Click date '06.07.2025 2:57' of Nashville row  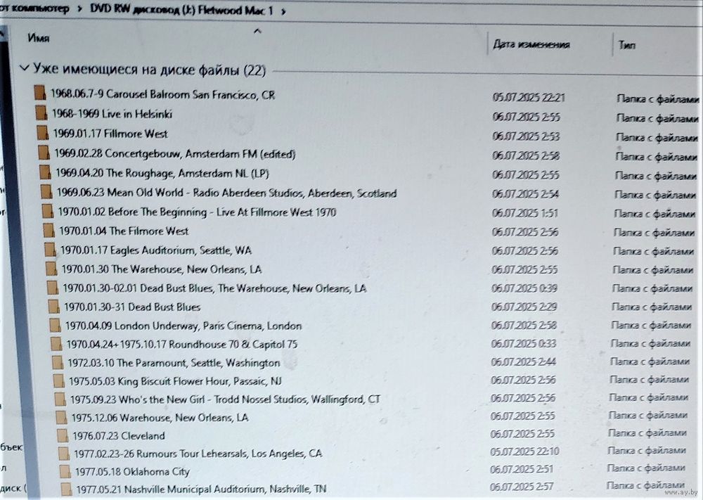(522, 487)
